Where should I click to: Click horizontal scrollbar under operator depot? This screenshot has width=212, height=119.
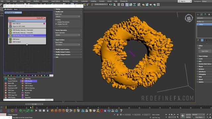[x=28, y=100]
